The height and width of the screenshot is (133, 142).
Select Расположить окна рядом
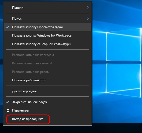click(x=47, y=72)
